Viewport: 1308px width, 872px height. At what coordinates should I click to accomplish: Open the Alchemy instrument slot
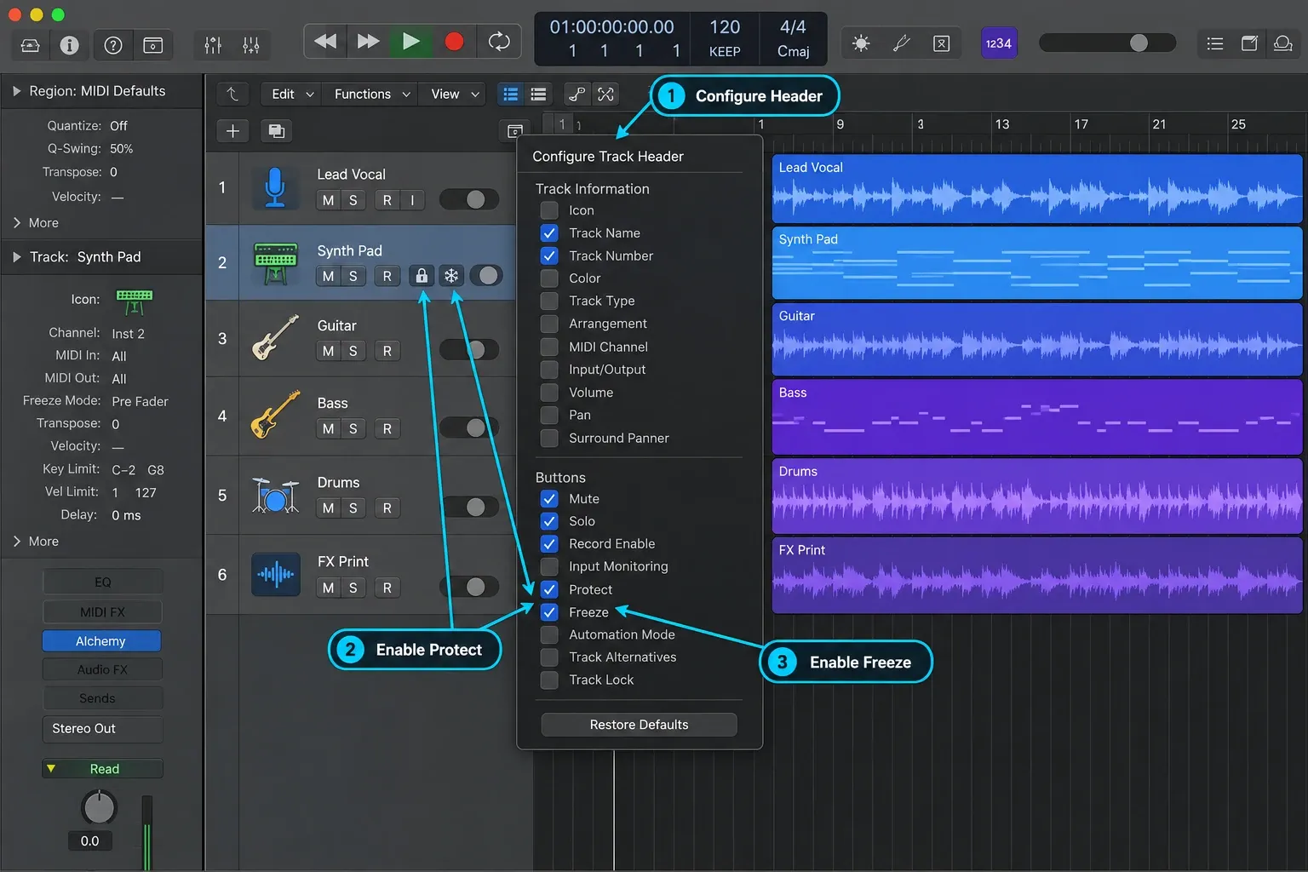[x=101, y=641]
